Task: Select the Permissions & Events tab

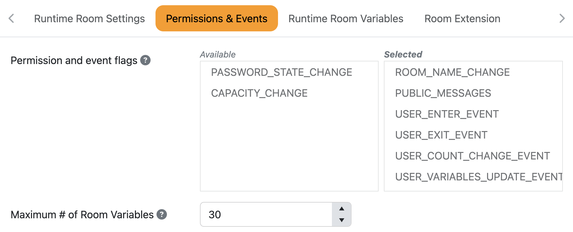Action: point(216,19)
